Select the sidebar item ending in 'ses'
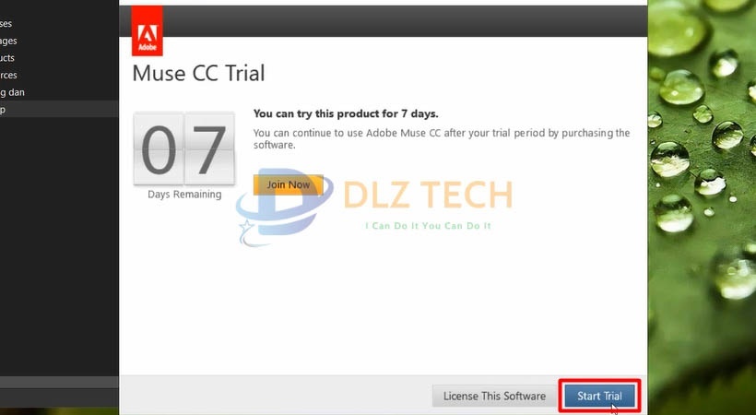The image size is (756, 415). pos(6,24)
